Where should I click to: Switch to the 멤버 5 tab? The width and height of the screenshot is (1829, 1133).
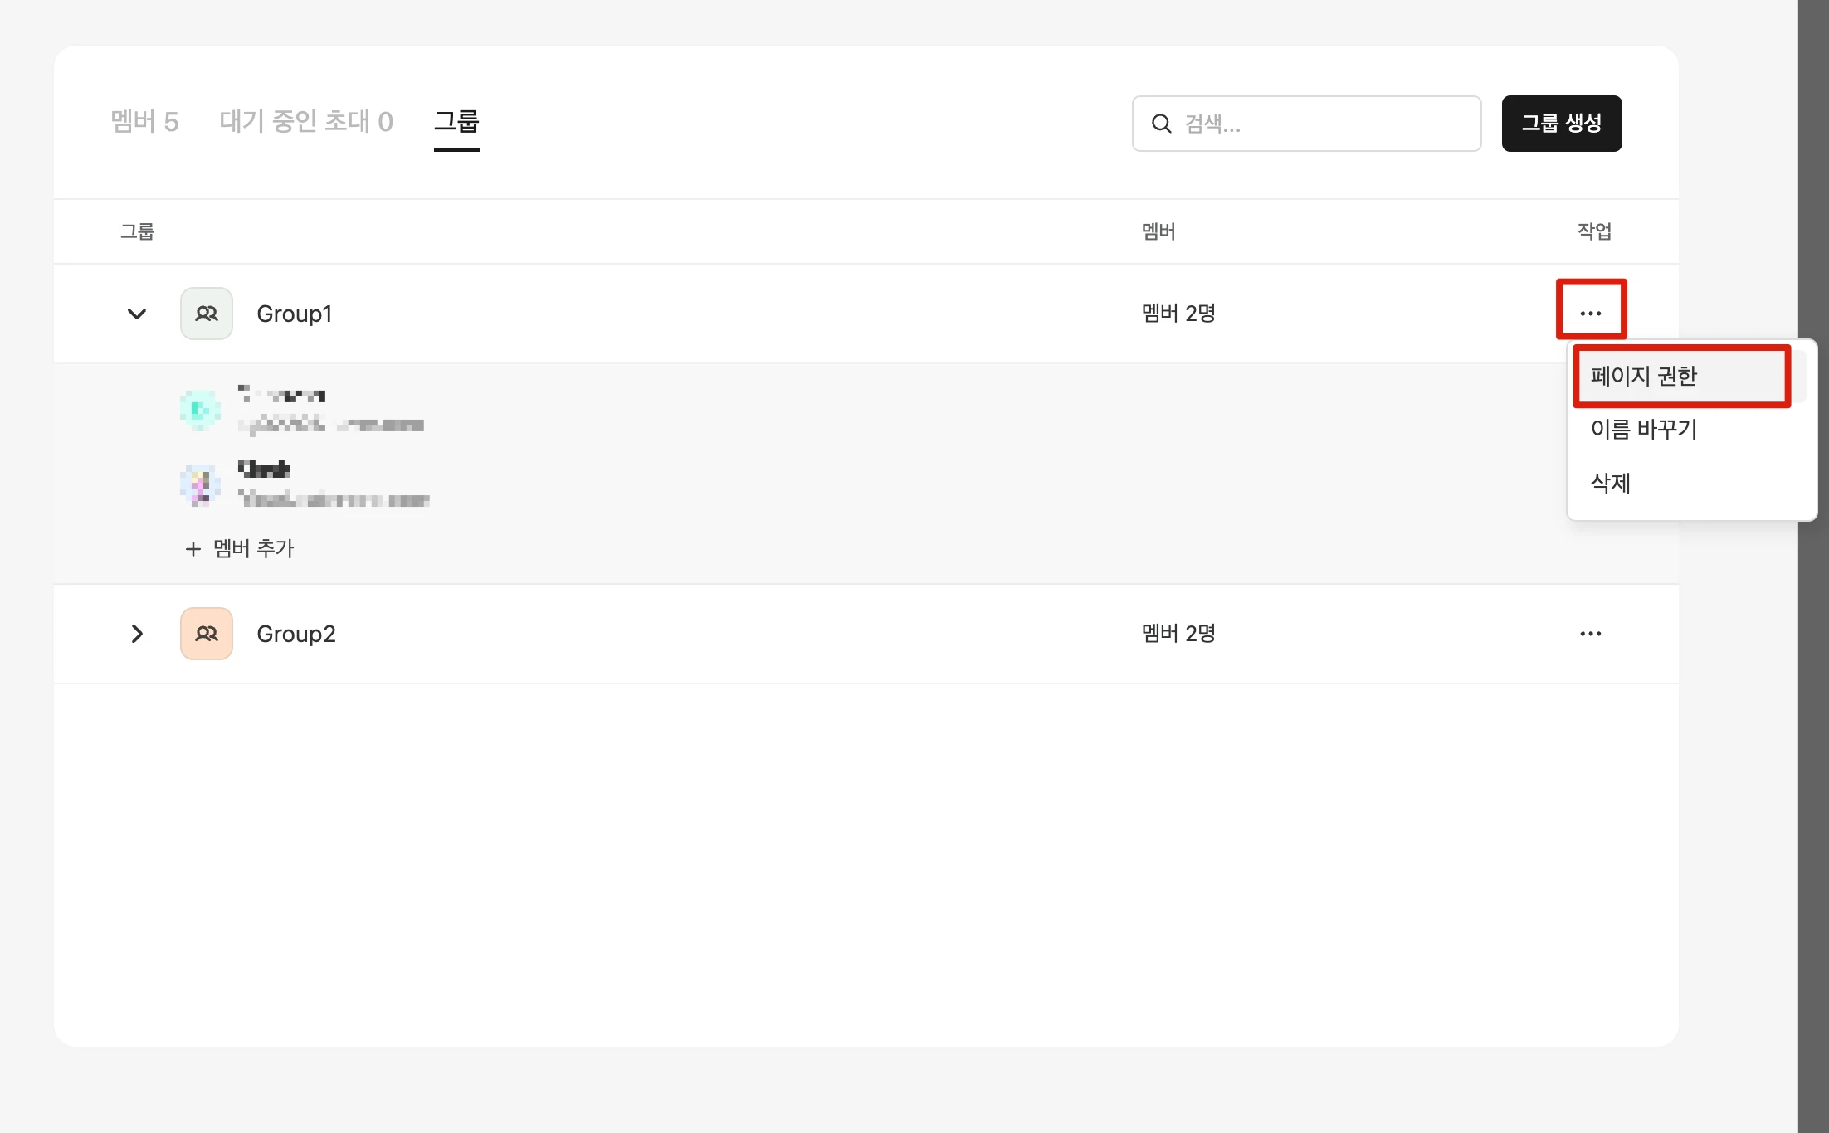pyautogui.click(x=144, y=122)
